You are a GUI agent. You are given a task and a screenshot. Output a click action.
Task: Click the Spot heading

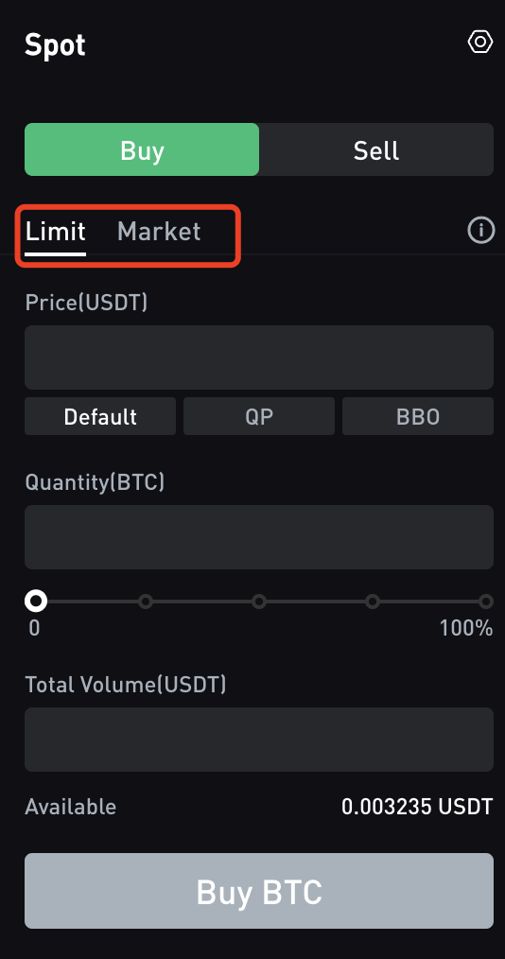[x=55, y=45]
